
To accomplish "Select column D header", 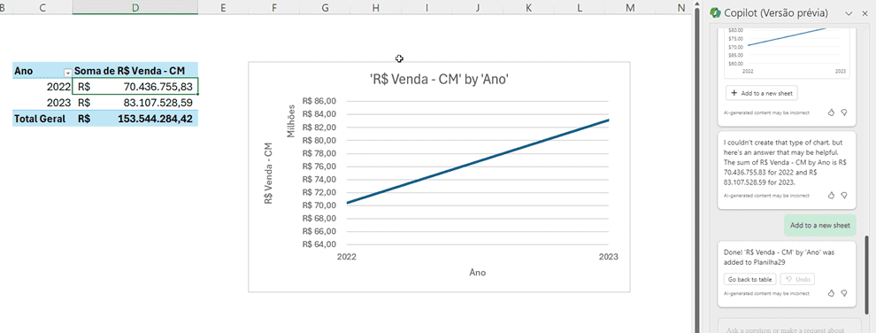I will [x=134, y=7].
